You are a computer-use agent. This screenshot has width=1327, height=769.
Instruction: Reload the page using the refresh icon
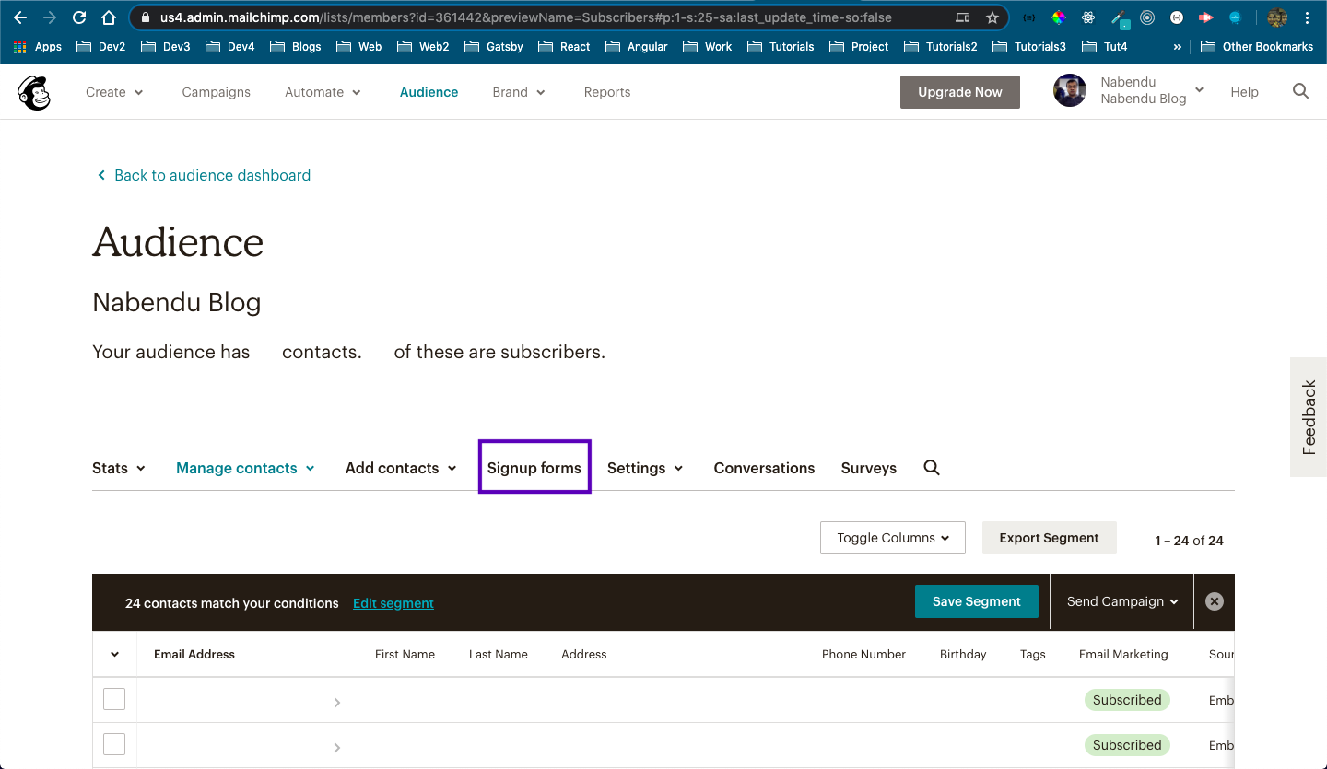tap(79, 17)
